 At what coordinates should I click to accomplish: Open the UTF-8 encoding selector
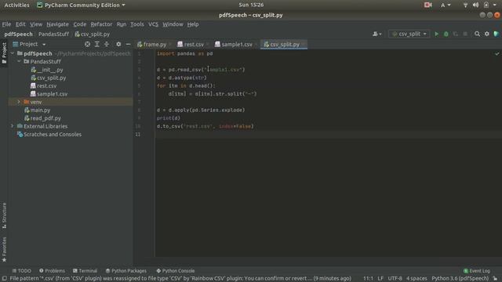(x=395, y=279)
